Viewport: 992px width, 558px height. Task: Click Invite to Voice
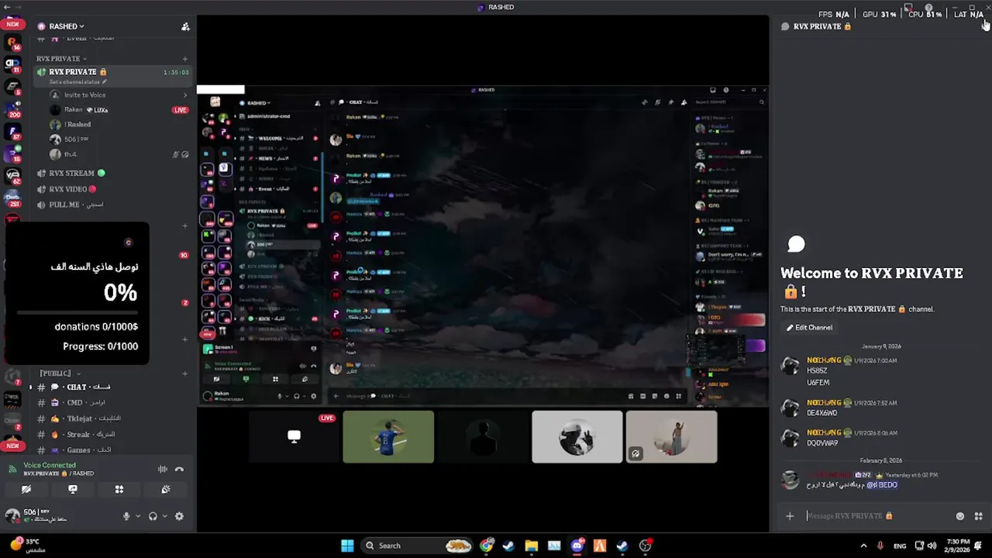[x=85, y=95]
